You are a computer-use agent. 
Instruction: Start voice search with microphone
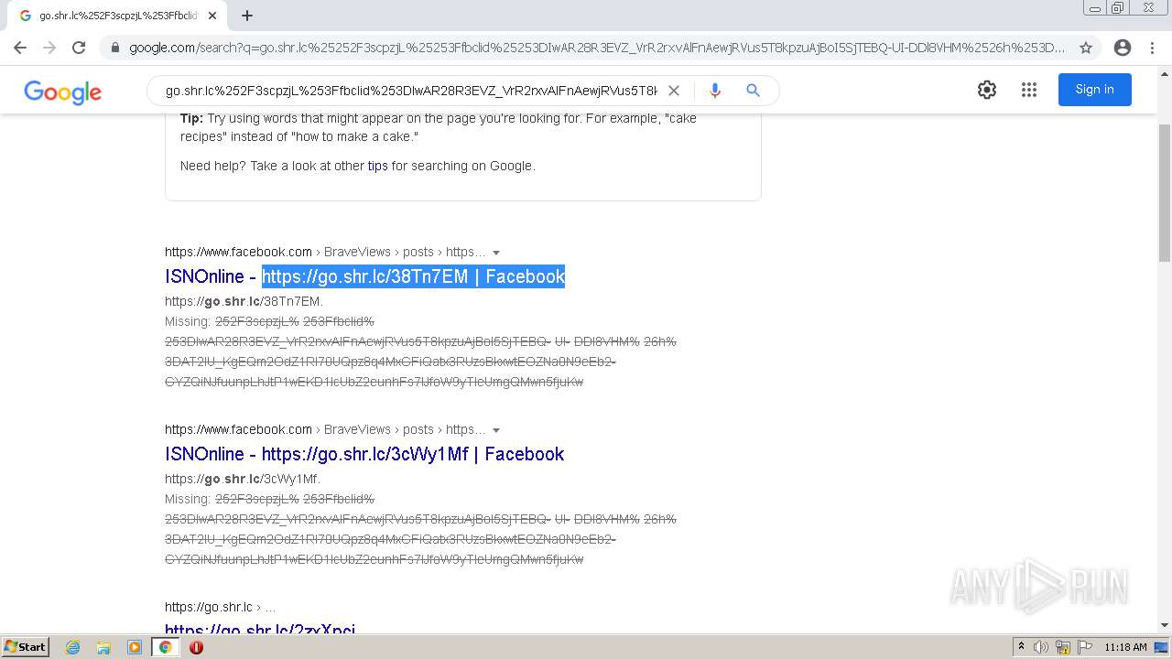click(x=715, y=91)
